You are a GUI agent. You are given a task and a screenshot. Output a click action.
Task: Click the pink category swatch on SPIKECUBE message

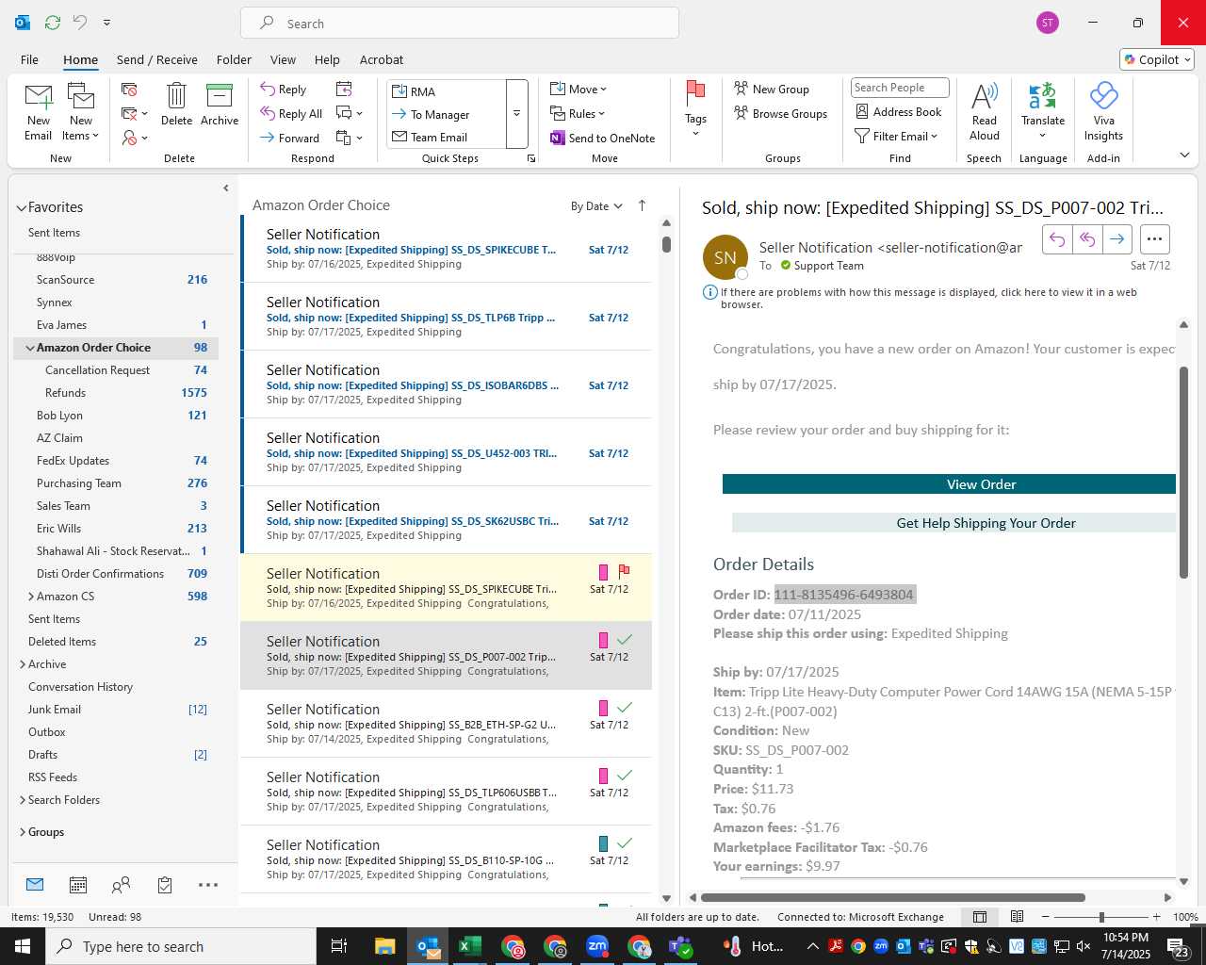tap(604, 572)
